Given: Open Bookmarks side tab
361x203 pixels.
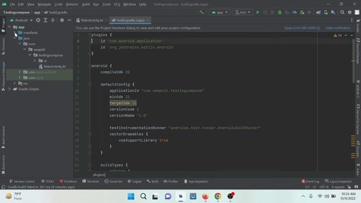Looking at the screenshot, I should (x=3, y=165).
